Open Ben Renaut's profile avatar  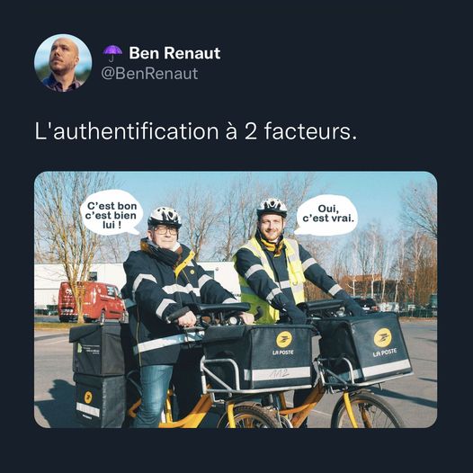point(63,63)
